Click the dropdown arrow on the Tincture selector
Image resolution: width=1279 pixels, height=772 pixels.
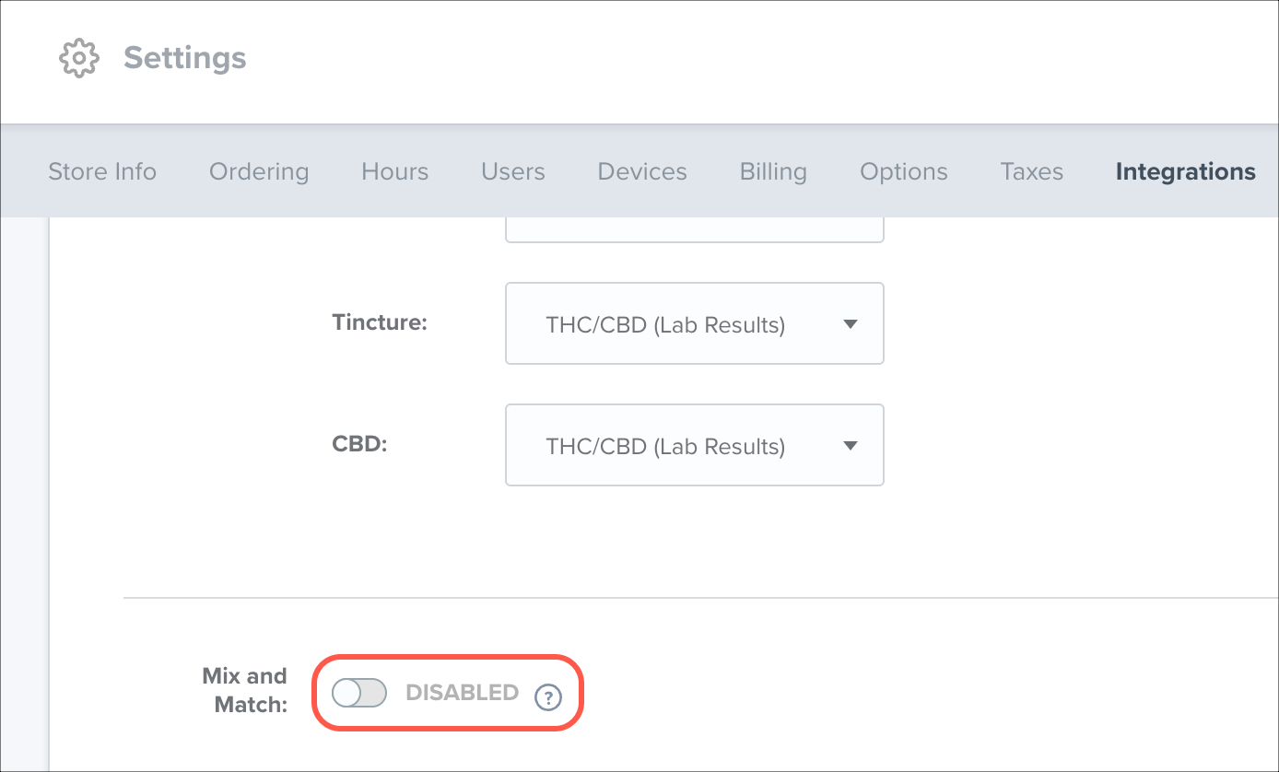point(851,323)
